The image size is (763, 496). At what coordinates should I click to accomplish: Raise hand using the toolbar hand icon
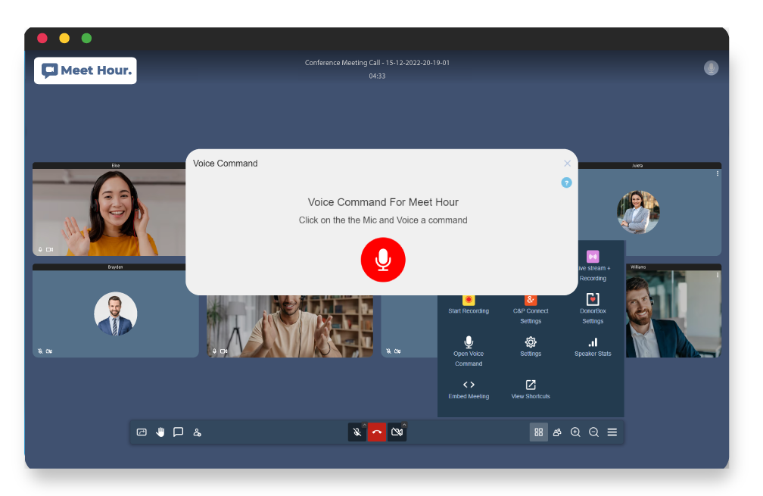click(x=160, y=432)
